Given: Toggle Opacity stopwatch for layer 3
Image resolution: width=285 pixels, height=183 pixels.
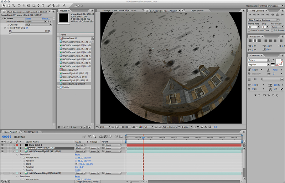Looking at the screenshot, I should [24, 170].
